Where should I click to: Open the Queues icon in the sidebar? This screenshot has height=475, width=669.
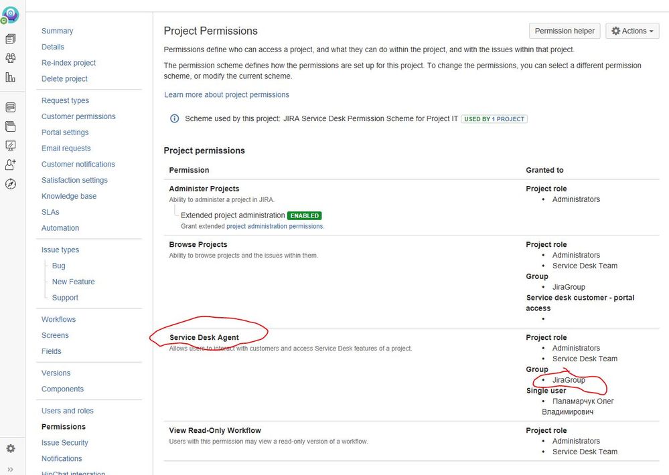click(11, 39)
